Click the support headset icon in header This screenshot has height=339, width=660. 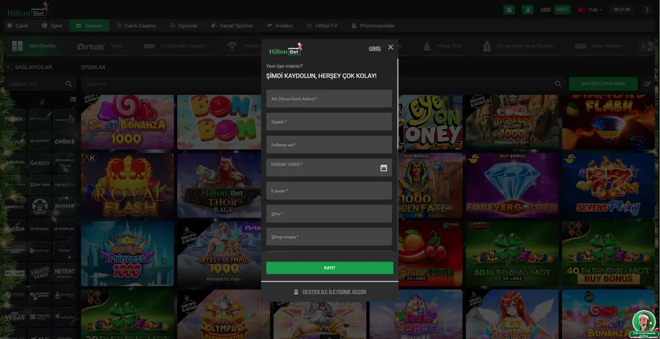click(x=527, y=10)
